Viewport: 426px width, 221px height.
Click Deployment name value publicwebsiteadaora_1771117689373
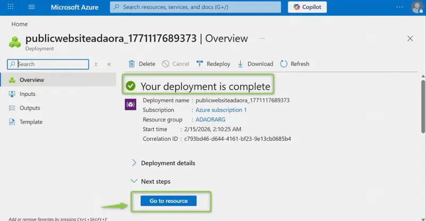tap(243, 100)
